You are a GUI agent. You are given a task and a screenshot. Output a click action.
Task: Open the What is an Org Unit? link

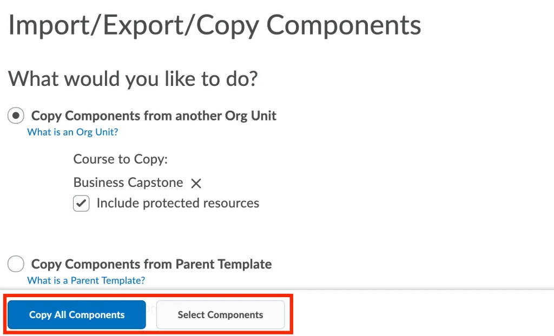pos(73,132)
